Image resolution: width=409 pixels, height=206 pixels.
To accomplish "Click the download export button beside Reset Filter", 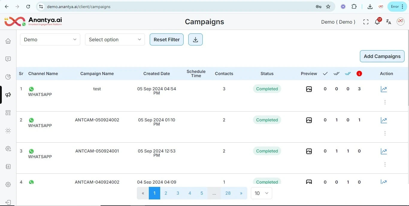I will [196, 39].
